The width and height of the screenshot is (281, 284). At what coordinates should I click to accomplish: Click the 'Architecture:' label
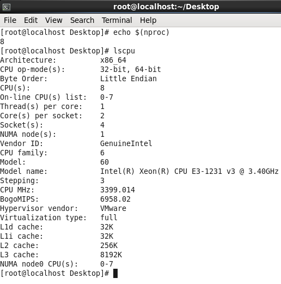click(28, 60)
